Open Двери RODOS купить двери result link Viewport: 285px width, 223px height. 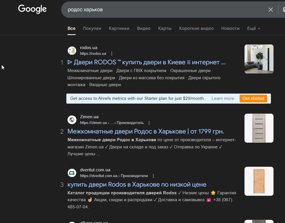coord(147,62)
